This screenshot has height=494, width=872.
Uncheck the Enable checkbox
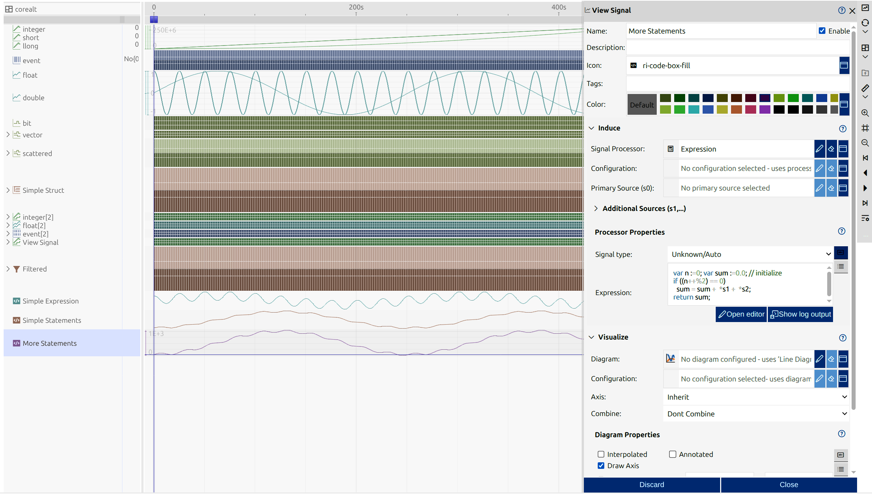click(x=822, y=31)
